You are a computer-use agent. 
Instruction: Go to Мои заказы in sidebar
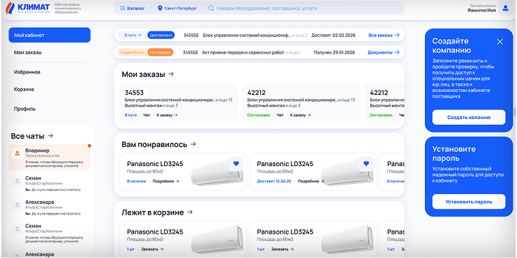(28, 52)
